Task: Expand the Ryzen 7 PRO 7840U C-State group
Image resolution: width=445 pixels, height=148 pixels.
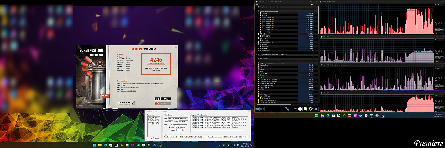Action: (256, 55)
